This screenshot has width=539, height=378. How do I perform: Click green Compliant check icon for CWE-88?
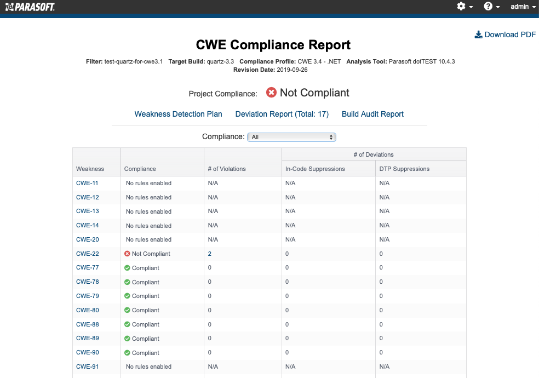(x=127, y=324)
